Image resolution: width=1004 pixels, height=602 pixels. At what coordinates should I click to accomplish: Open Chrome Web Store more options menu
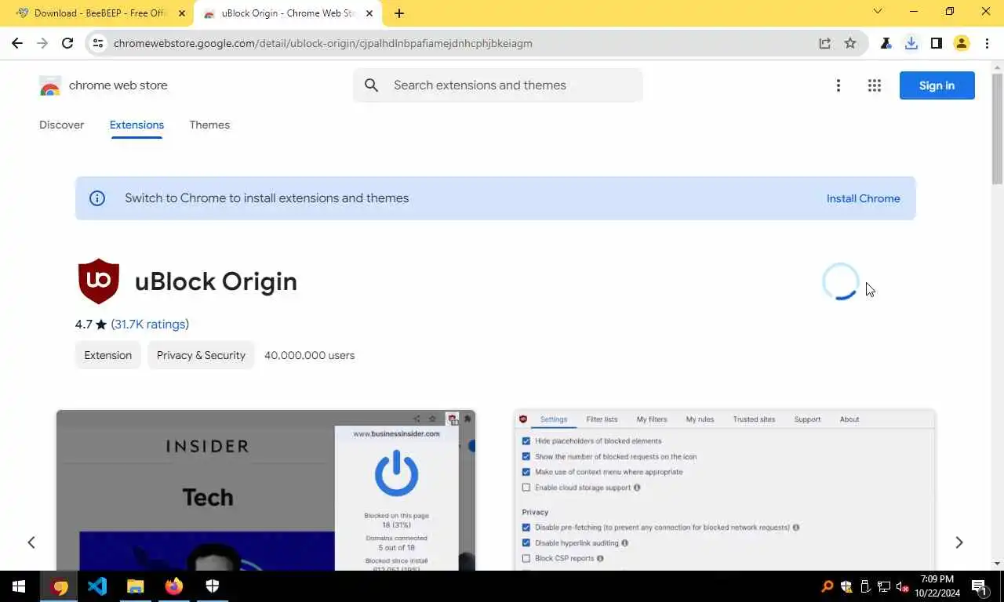click(x=838, y=85)
